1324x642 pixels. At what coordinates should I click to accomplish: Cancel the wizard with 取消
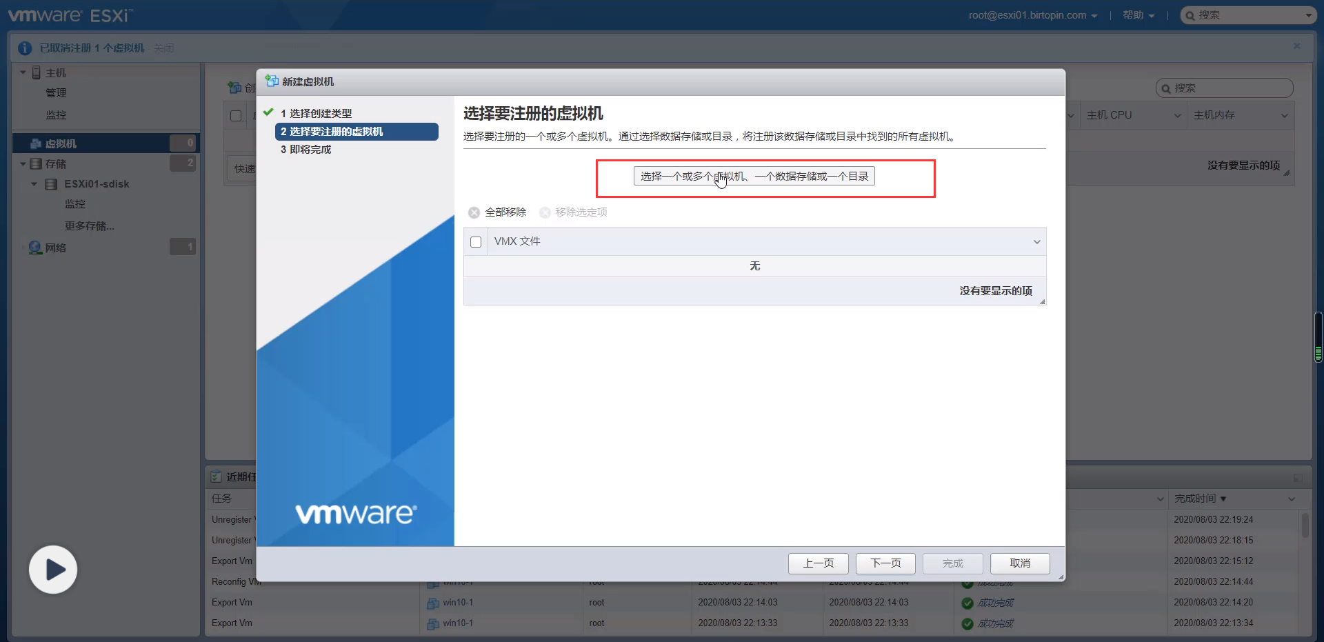pos(1020,563)
